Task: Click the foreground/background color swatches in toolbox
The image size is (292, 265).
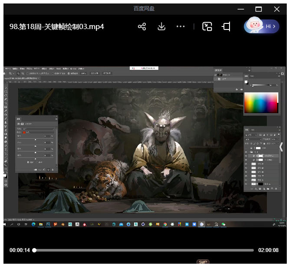Action: click(6, 176)
